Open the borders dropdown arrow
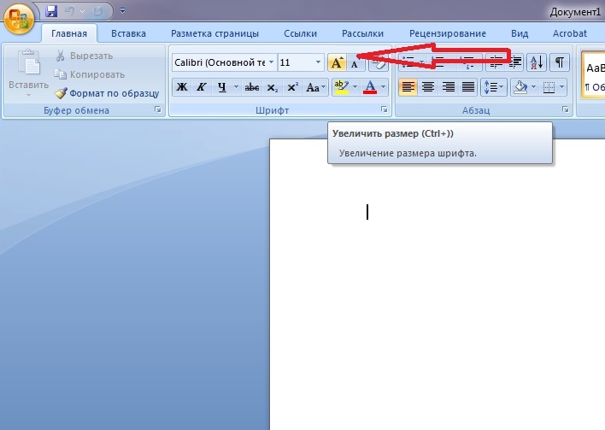 point(561,87)
